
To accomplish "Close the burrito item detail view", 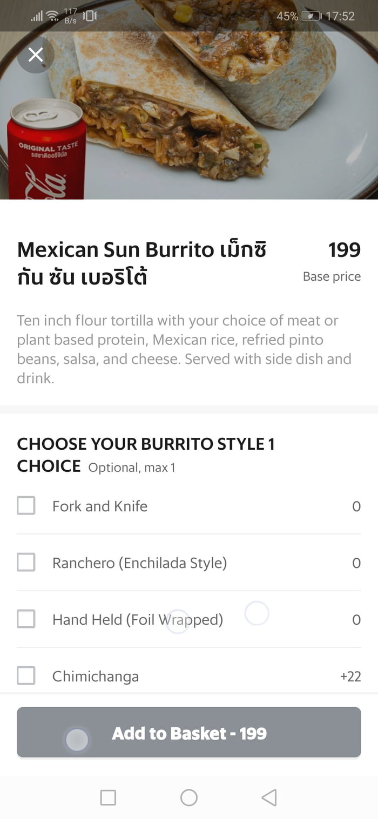I will click(x=36, y=55).
